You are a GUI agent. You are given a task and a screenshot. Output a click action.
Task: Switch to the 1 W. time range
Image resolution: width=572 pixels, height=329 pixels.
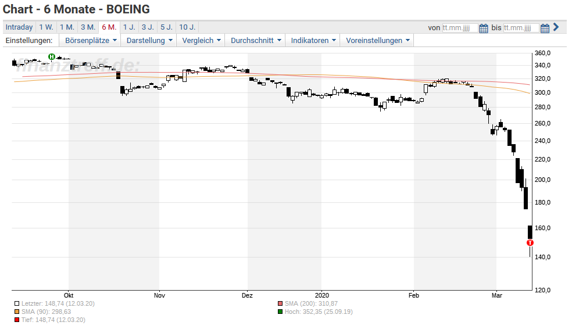coord(47,27)
